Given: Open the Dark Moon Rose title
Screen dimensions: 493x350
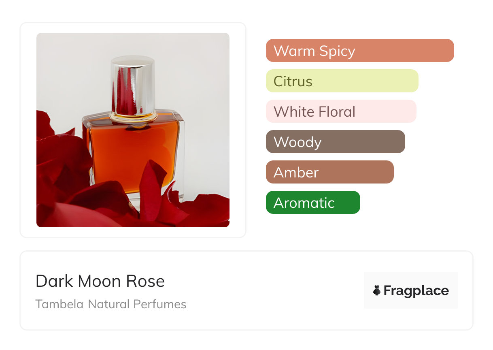Looking at the screenshot, I should click(100, 281).
